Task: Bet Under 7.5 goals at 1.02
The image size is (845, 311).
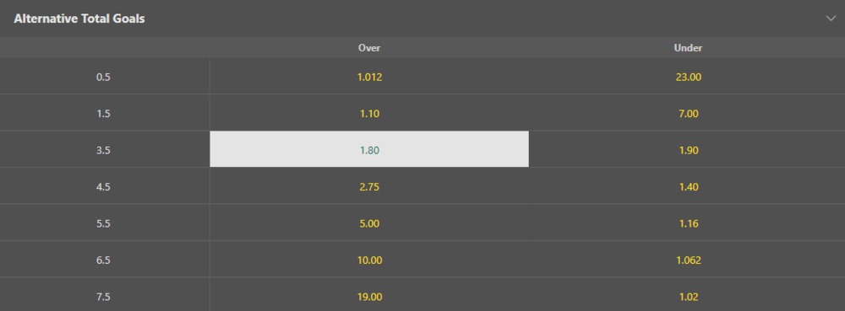Action: (x=688, y=295)
